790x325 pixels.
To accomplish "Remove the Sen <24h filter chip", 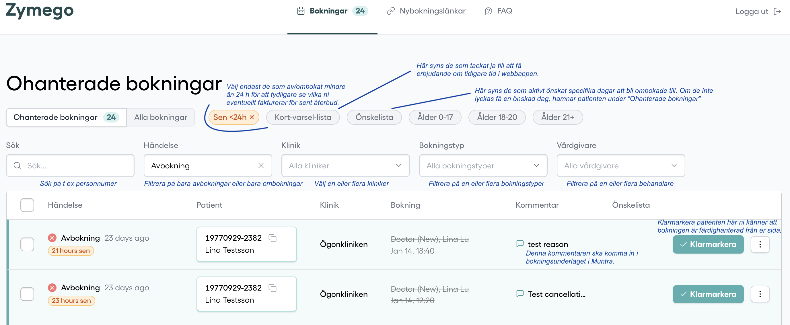I will pos(252,117).
